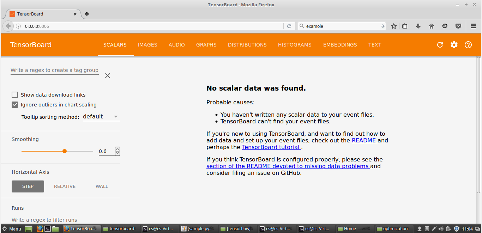Open Firefox hamburger menu
The image size is (482, 233).
(474, 26)
